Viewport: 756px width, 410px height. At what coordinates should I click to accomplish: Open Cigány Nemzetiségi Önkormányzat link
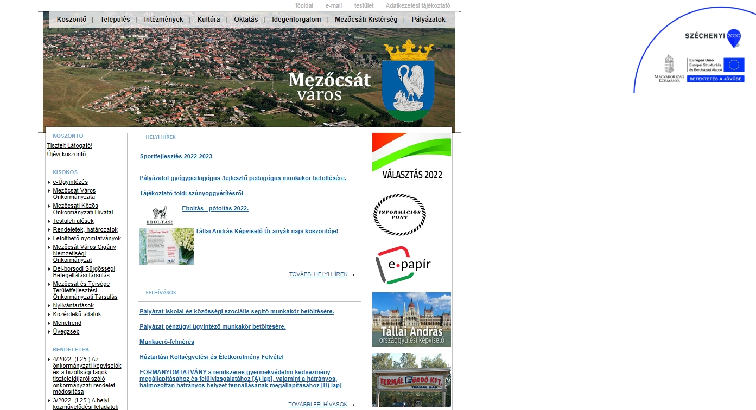click(x=84, y=254)
